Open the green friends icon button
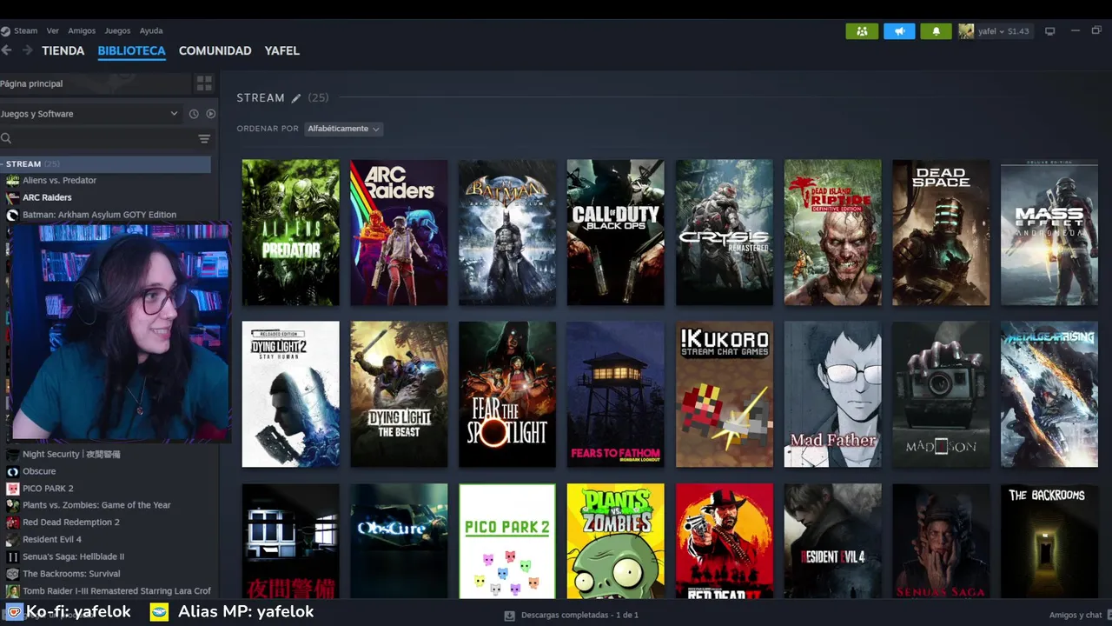The image size is (1112, 626). 862,31
